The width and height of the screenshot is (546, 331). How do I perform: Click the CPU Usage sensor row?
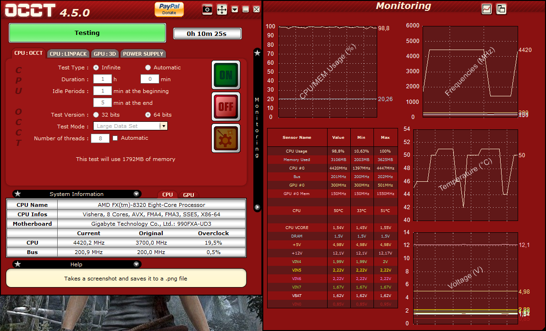tap(332, 151)
